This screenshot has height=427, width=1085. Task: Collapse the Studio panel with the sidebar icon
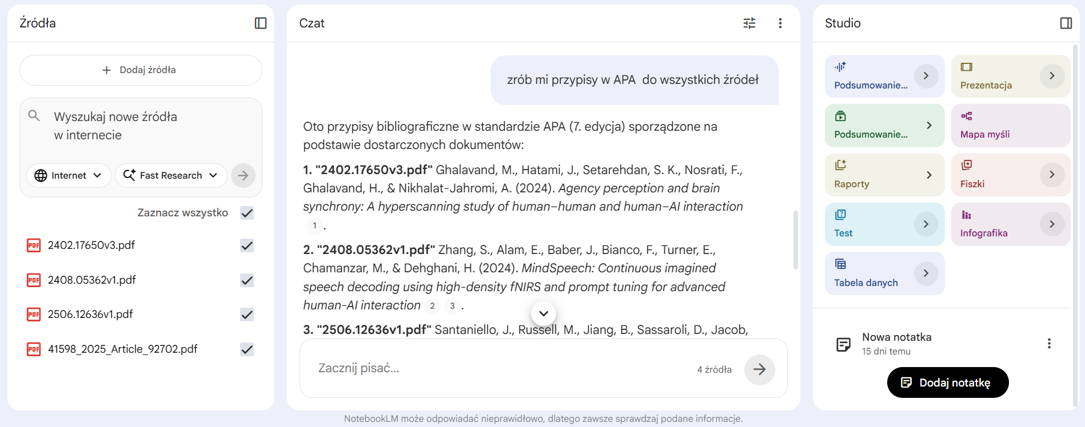pyautogui.click(x=1066, y=23)
